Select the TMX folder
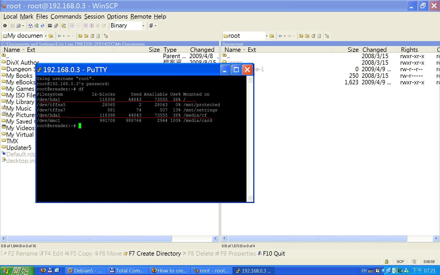440x275 pixels. click(10, 141)
